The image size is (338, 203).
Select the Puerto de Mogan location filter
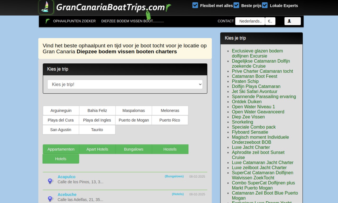134,120
